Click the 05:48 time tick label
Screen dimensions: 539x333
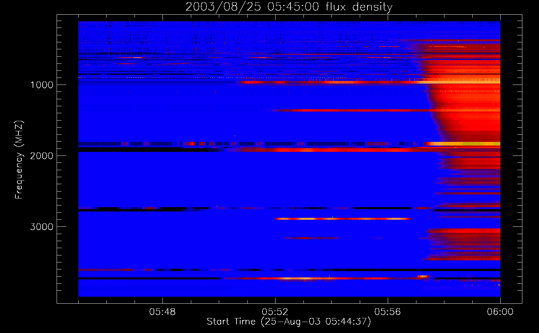tap(163, 312)
